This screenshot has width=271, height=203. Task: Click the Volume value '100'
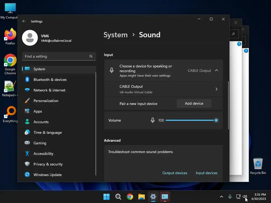[161, 120]
